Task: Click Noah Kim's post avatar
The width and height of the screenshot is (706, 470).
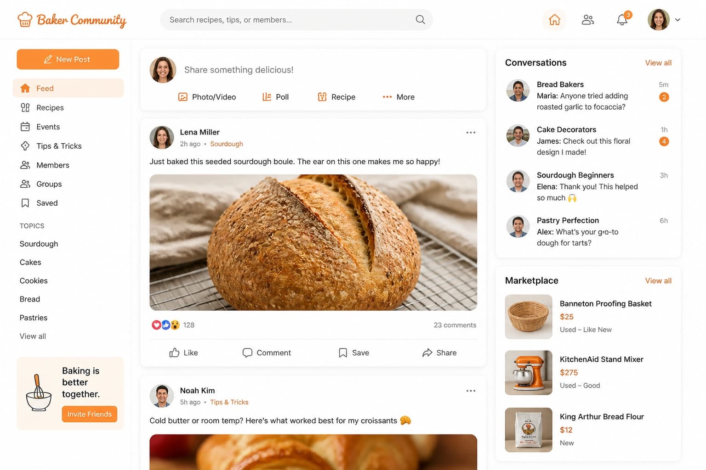Action: pyautogui.click(x=162, y=396)
